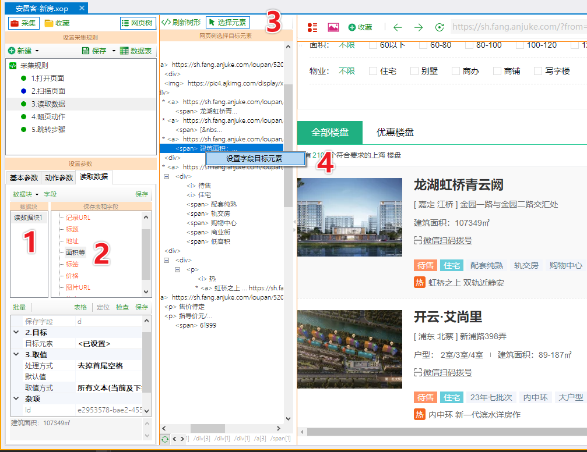Image resolution: width=587 pixels, height=452 pixels.
Task: Check the 100-120 area checkbox
Action: (x=519, y=45)
